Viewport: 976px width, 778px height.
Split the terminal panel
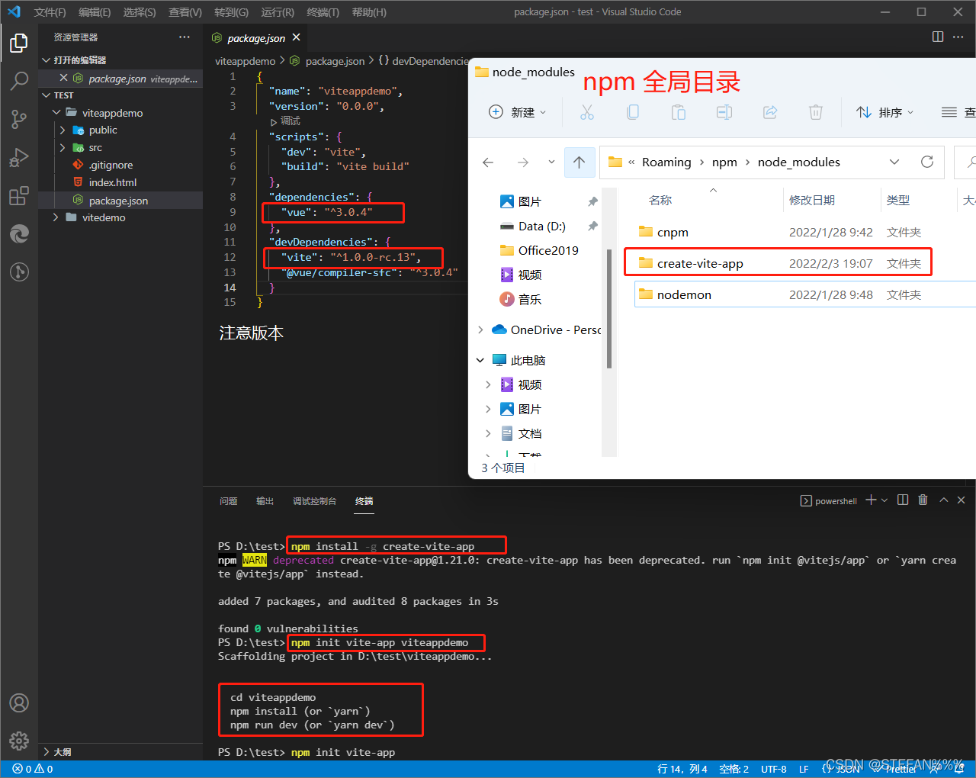coord(903,500)
